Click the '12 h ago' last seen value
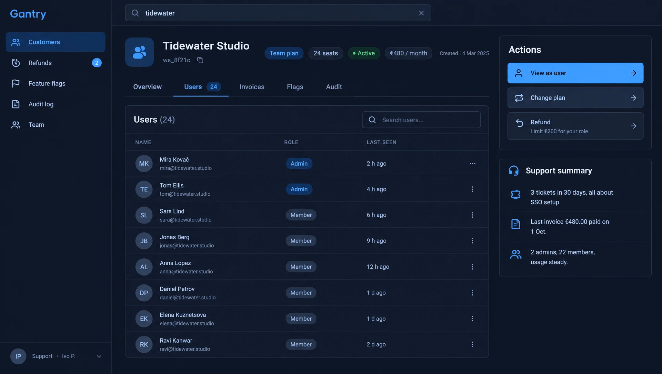662x374 pixels. [x=378, y=267]
